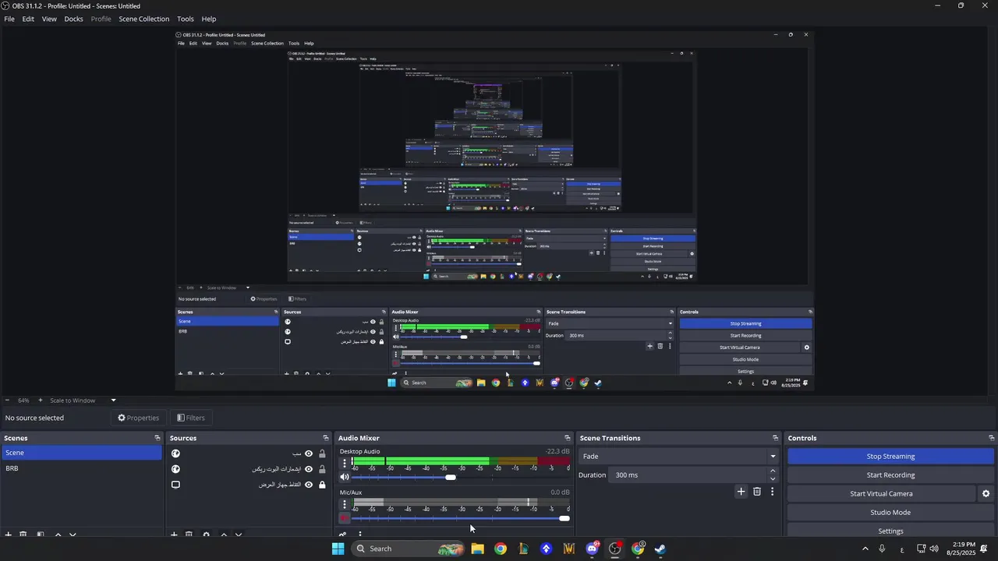Viewport: 998px width, 561px height.
Task: Select the Scene entry in Scenes list
Action: coord(81,453)
